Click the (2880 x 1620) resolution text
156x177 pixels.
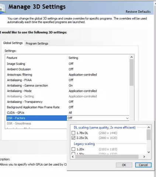[108, 138]
